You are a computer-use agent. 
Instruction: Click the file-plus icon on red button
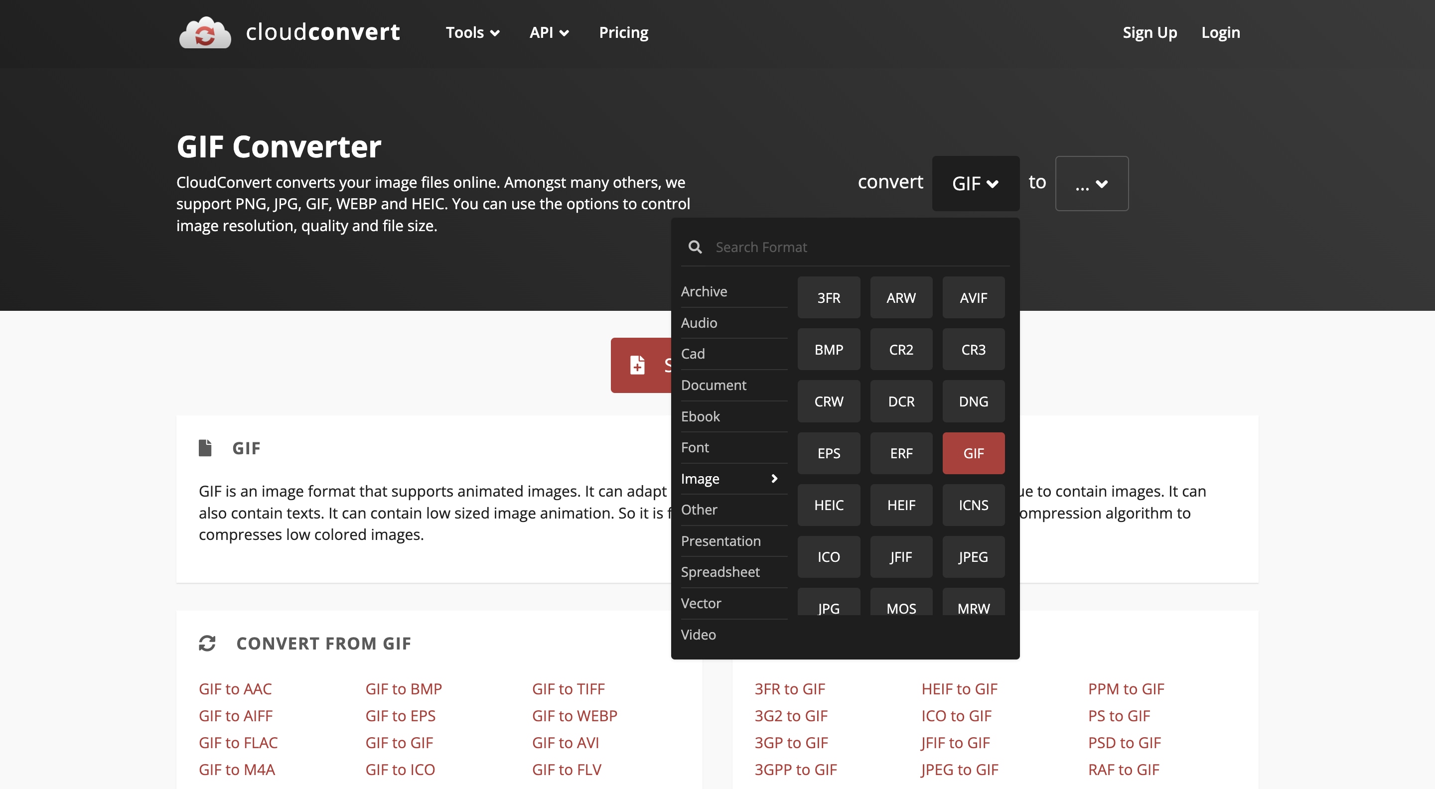pyautogui.click(x=637, y=365)
